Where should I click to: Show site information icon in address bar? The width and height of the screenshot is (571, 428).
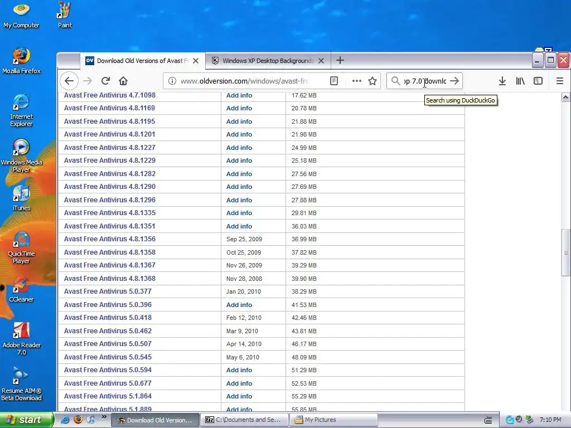[x=172, y=81]
